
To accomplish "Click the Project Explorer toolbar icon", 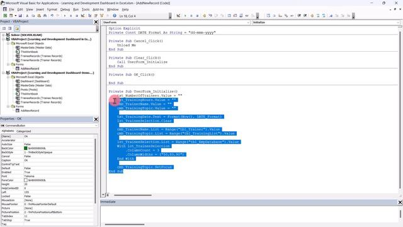I will click(89, 16).
